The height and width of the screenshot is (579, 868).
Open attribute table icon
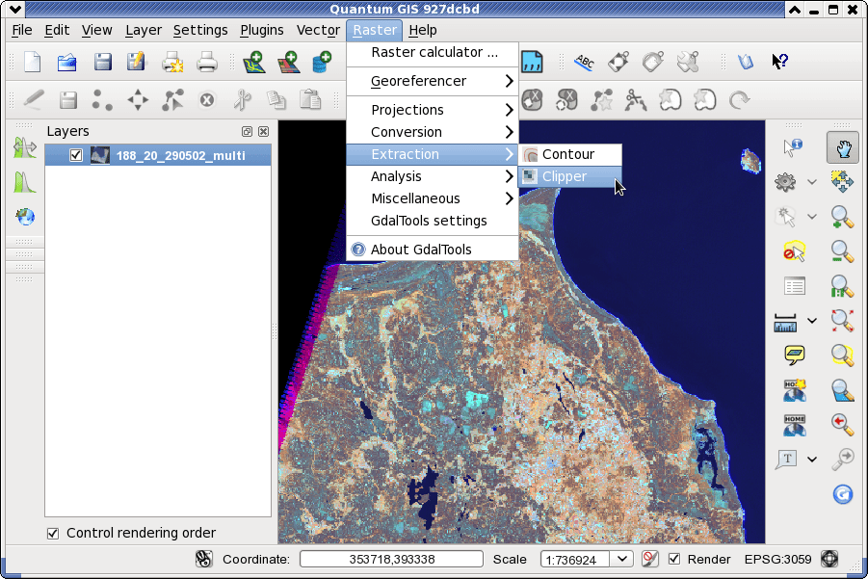[795, 286]
